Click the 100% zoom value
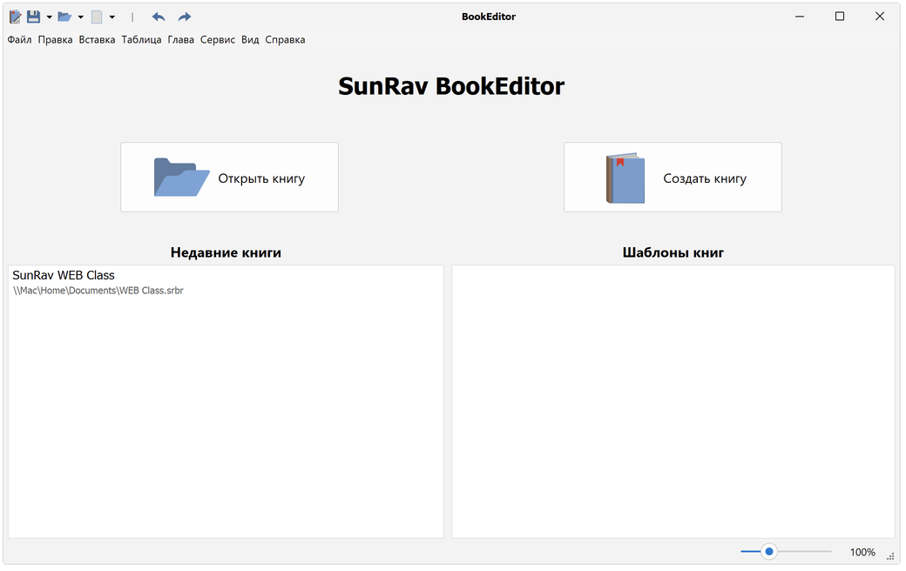 coord(862,553)
